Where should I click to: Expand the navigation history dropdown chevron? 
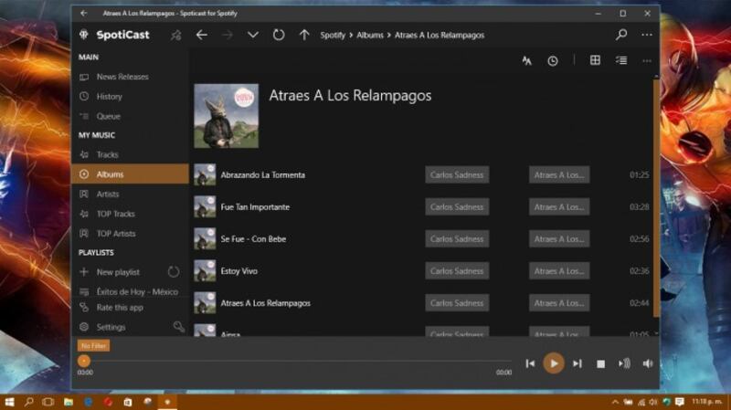pos(253,35)
